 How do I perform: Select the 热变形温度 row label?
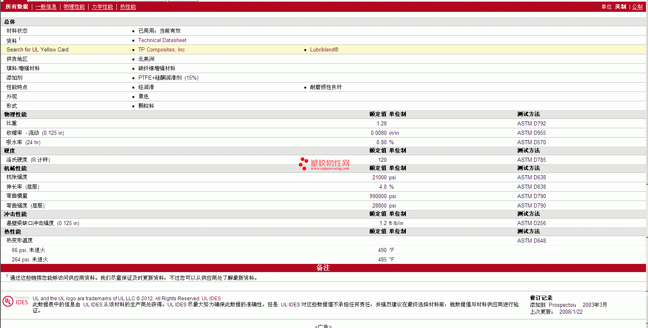[20, 241]
